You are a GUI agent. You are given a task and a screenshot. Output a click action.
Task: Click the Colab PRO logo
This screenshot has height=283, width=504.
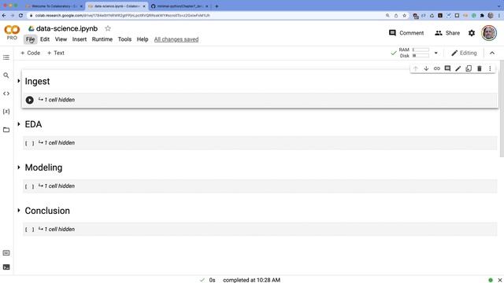click(x=12, y=33)
